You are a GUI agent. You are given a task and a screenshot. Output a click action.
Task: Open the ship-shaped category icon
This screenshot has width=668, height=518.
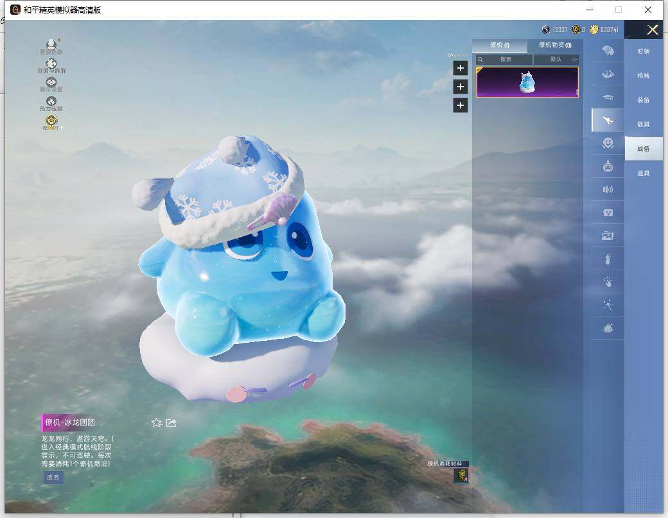tap(608, 74)
